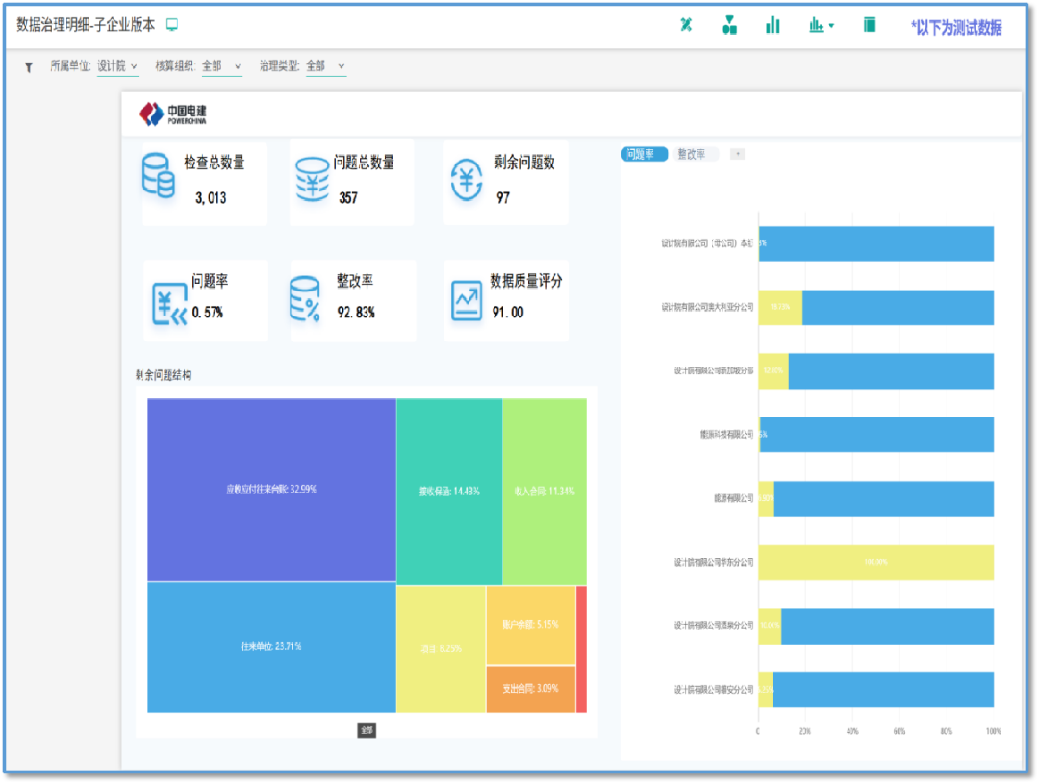Click the 整改率 percent database icon

(x=306, y=299)
